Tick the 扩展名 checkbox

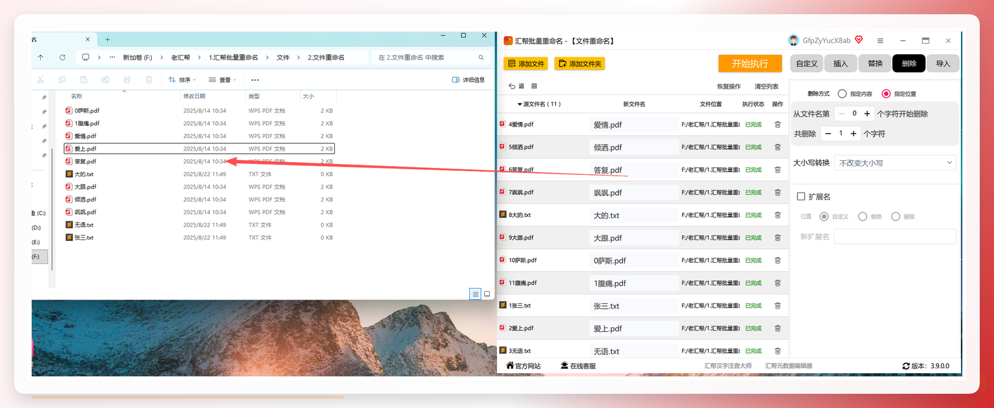pyautogui.click(x=801, y=196)
